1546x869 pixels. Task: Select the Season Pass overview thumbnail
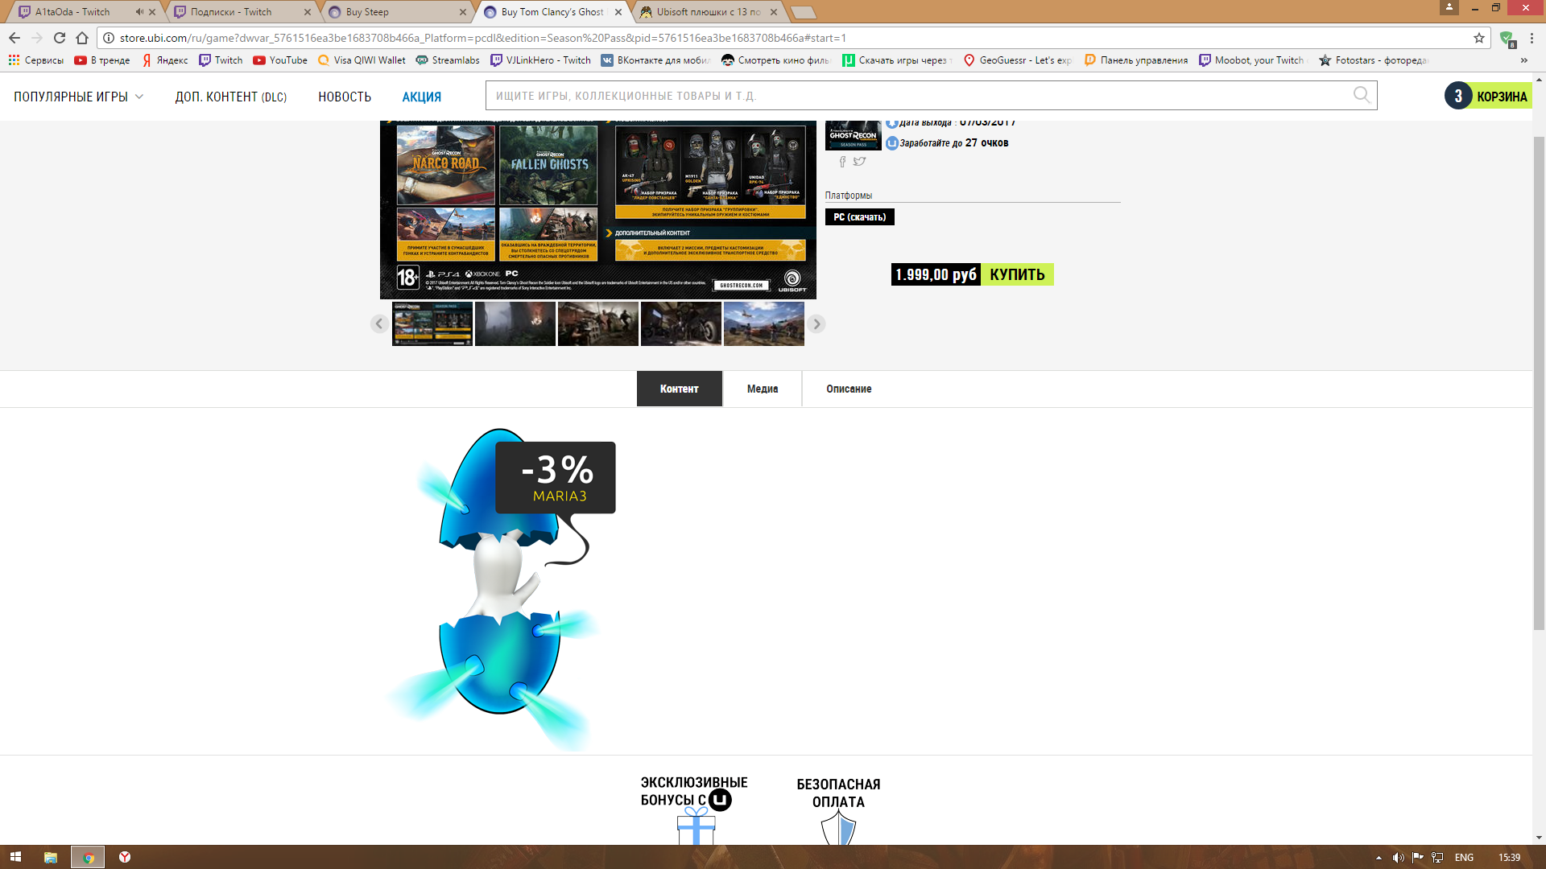(432, 323)
